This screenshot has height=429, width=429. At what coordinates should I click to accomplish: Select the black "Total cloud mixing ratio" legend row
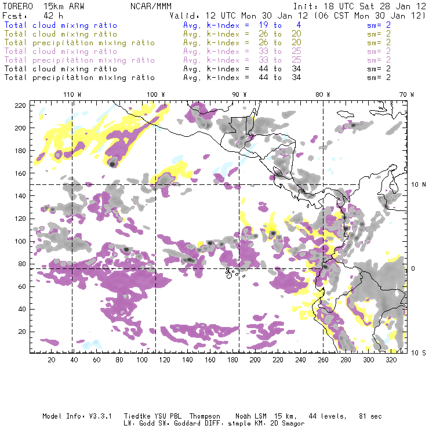pos(61,69)
